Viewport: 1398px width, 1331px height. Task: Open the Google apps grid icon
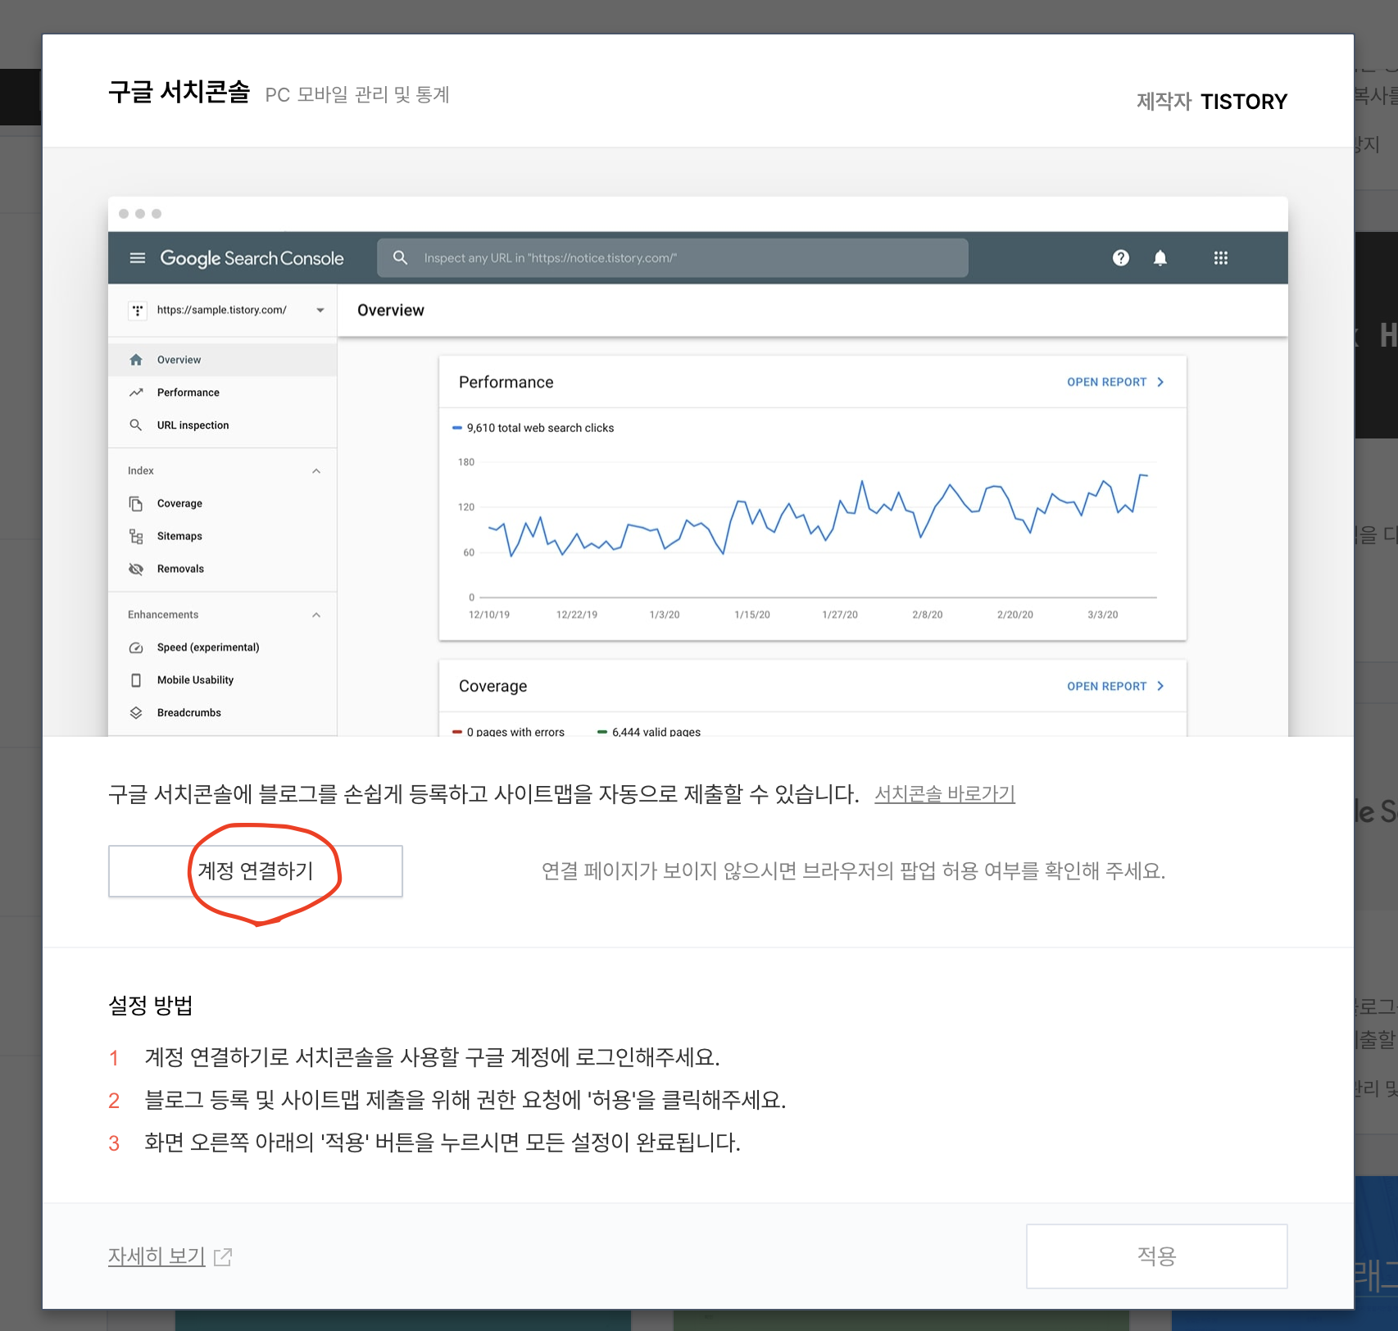click(1220, 258)
